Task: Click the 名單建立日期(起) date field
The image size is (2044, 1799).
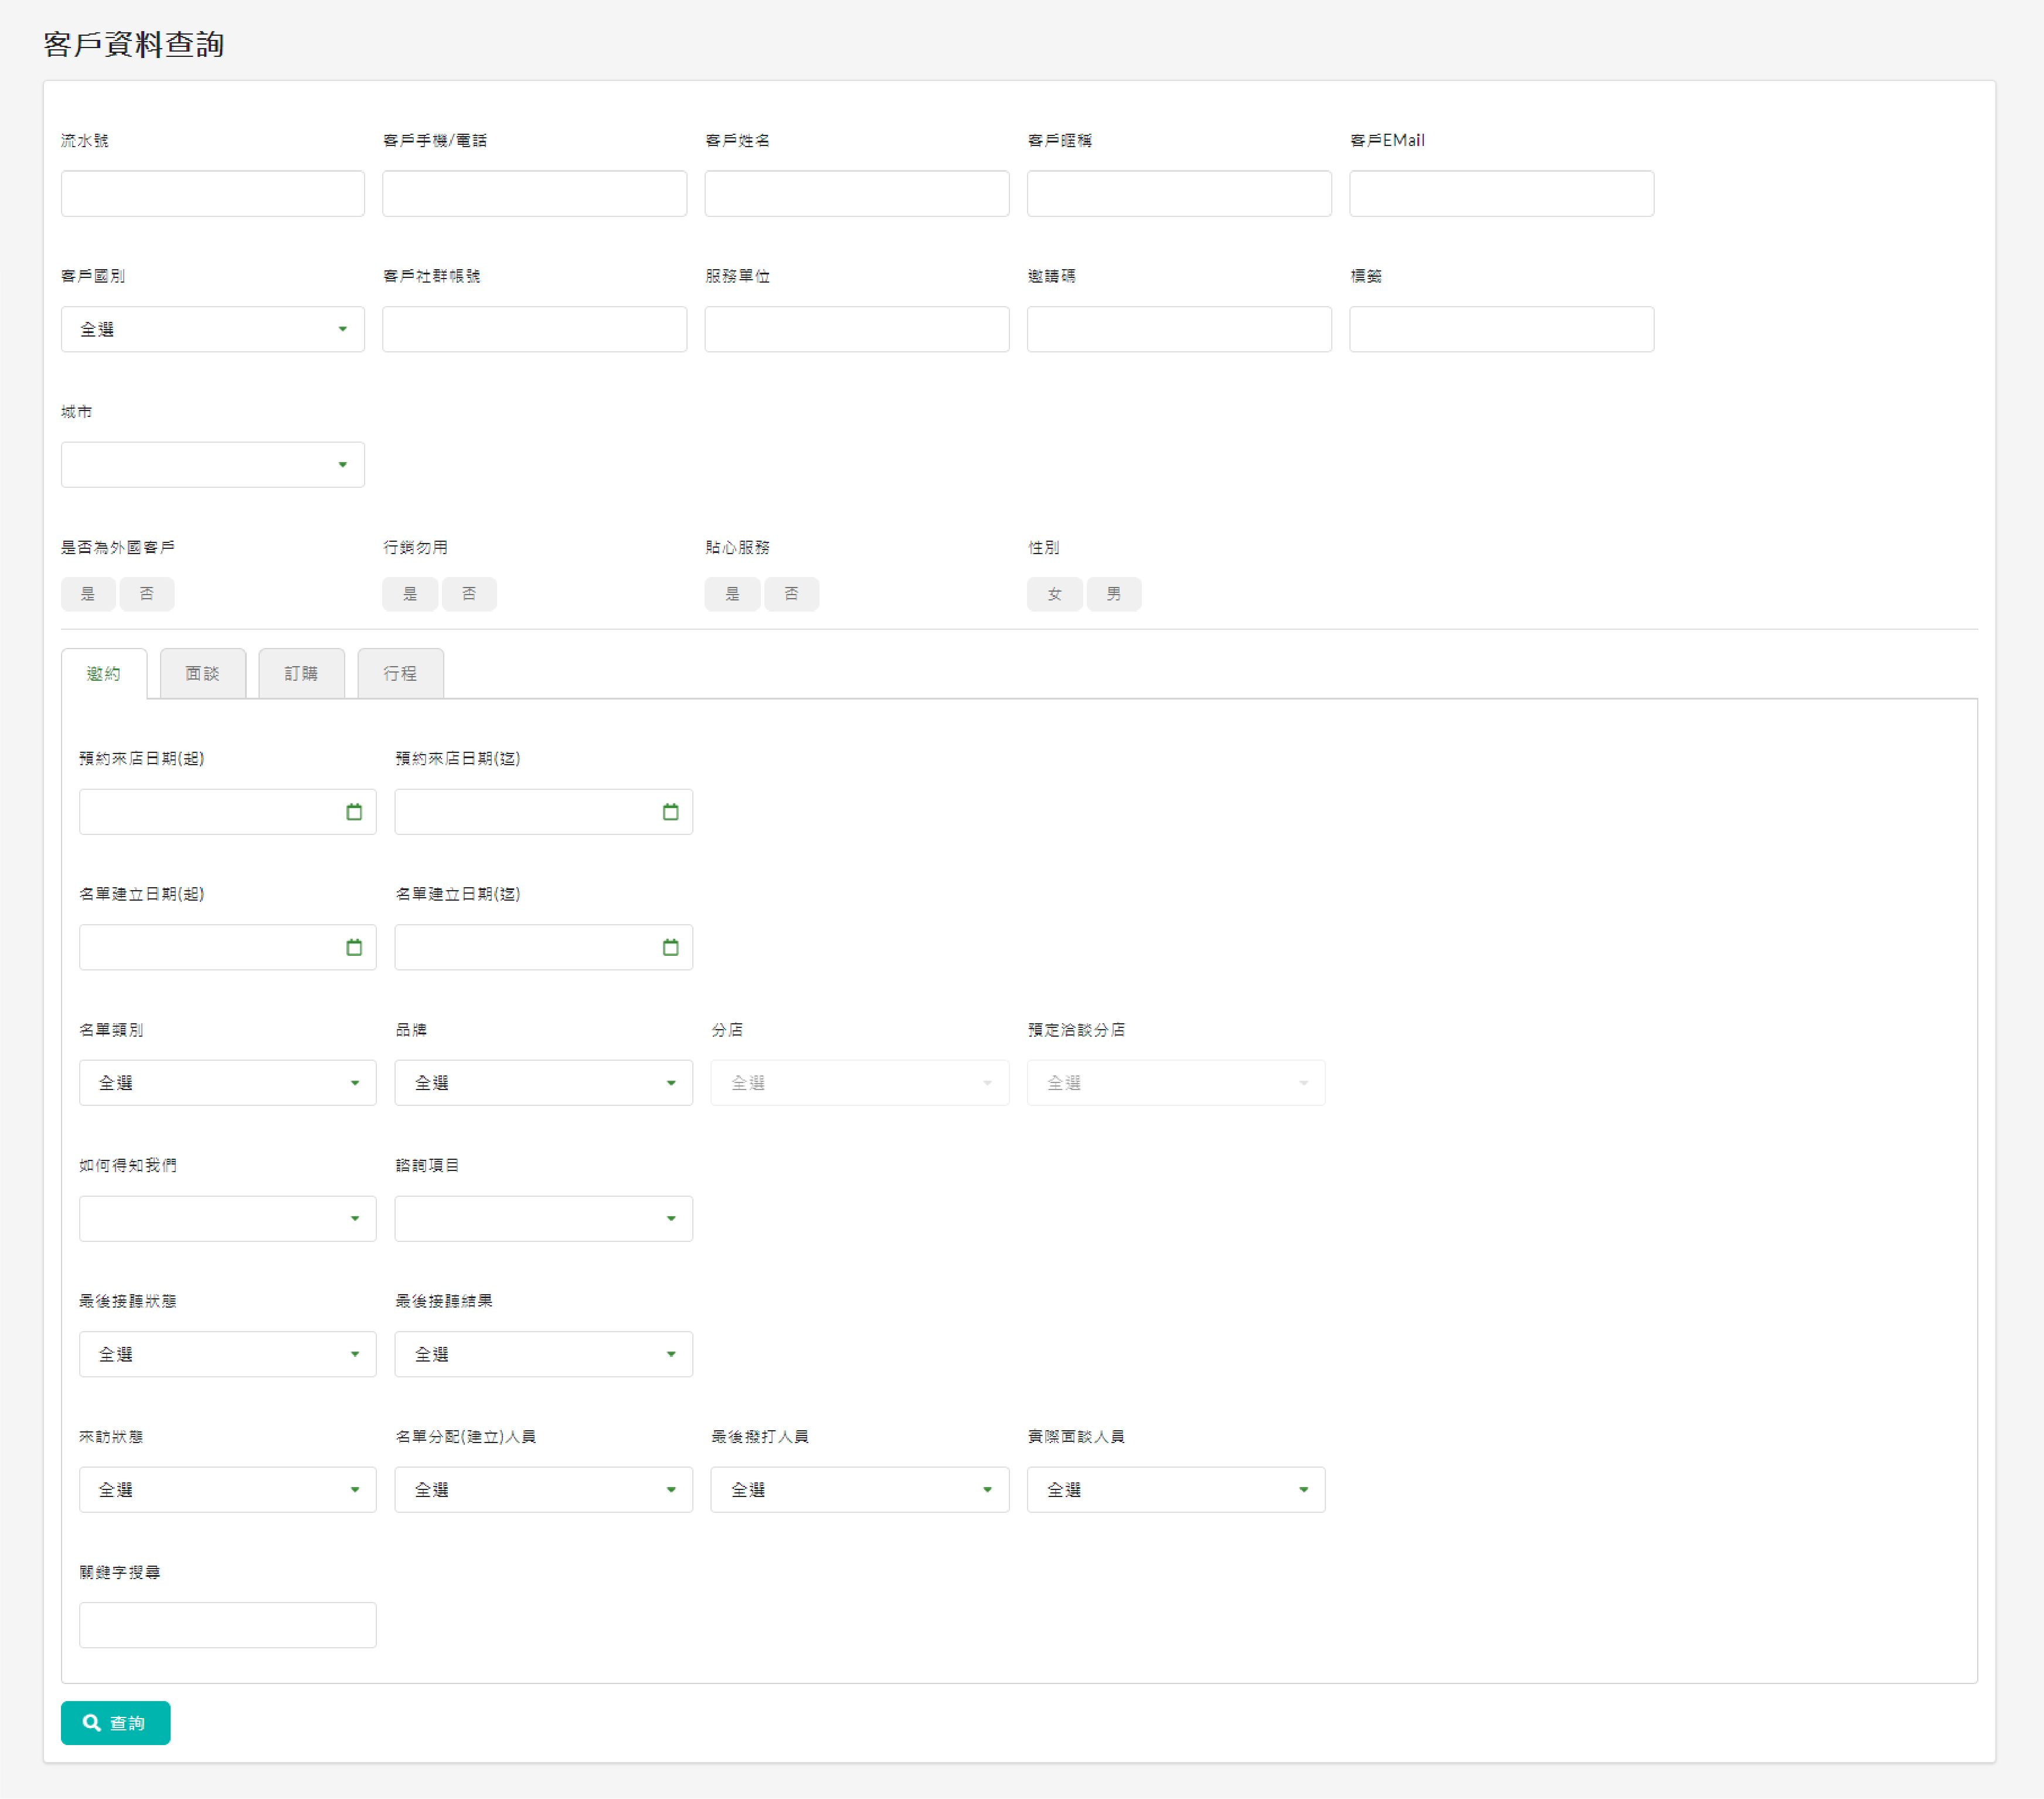Action: click(x=228, y=946)
